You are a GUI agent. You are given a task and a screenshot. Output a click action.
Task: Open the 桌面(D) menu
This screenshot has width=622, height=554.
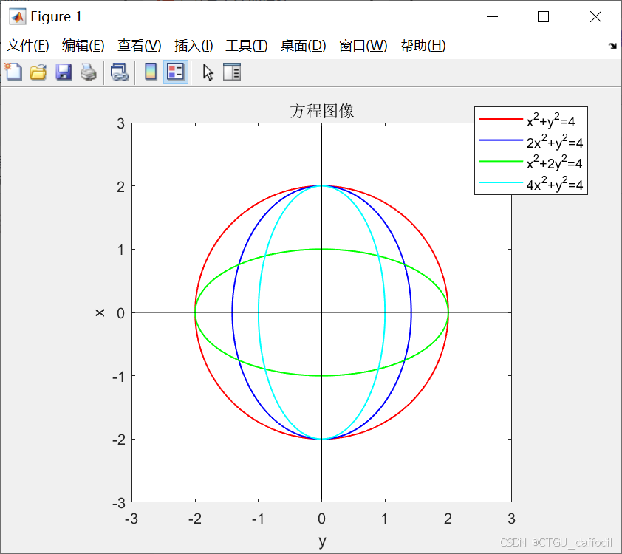(303, 46)
